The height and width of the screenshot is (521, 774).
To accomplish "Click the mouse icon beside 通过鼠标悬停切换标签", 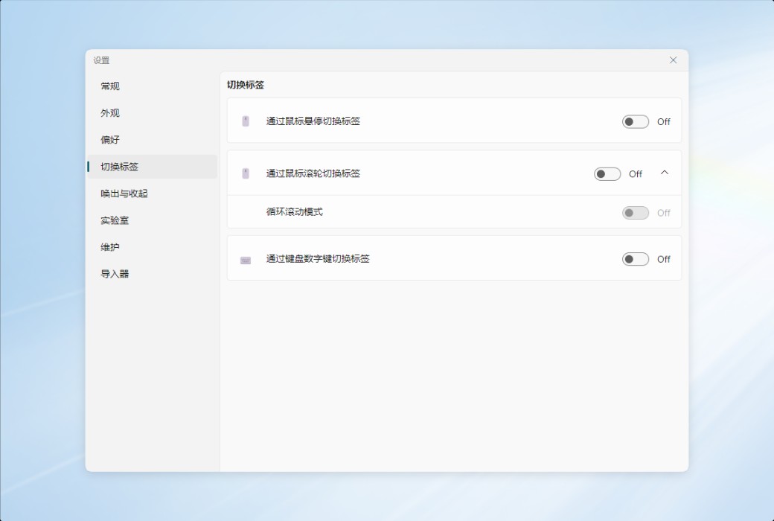I will tap(246, 121).
